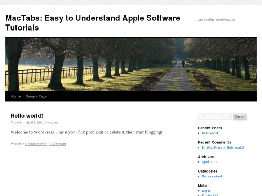Click Mr WordPress commenter link

pyautogui.click(x=212, y=147)
